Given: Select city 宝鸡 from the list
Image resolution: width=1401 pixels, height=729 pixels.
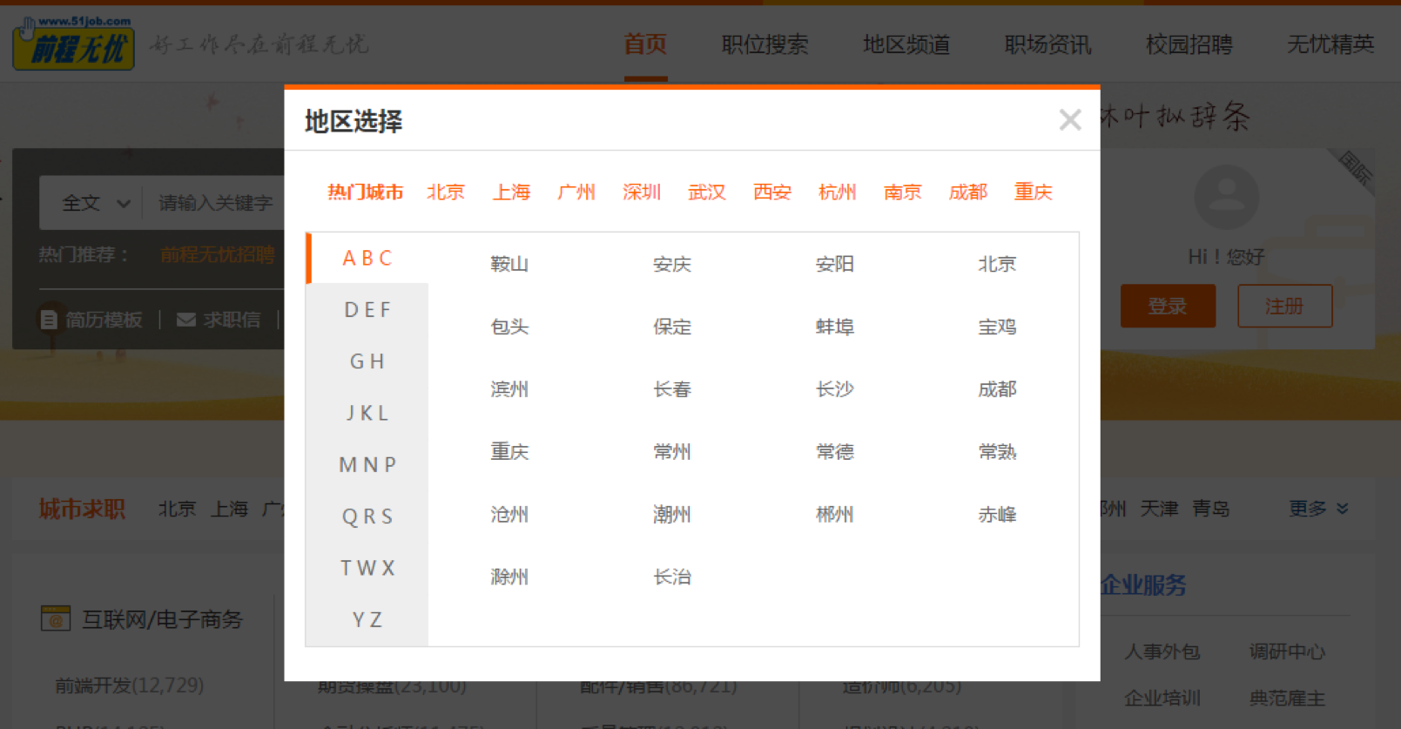Looking at the screenshot, I should (998, 327).
